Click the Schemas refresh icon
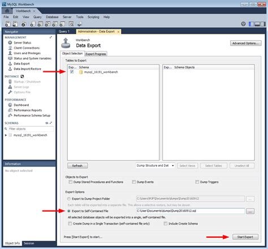The image size is (268, 249). [47, 123]
